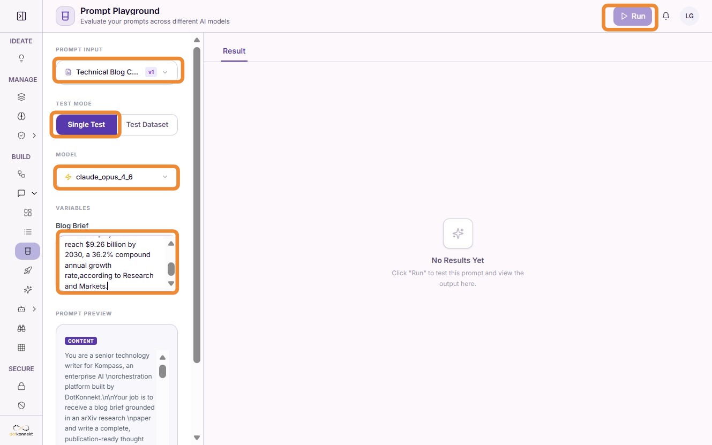Screen dimensions: 712x445
Task: Click left panel scrollbar up arrow
Action: tap(197, 40)
